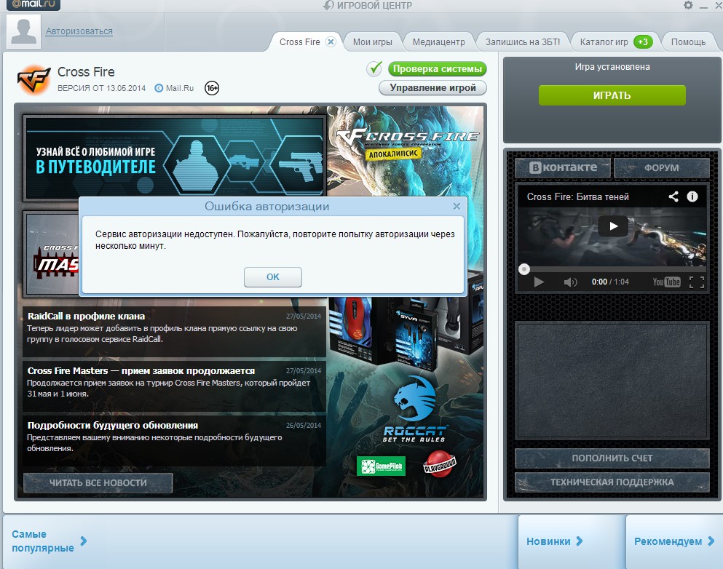This screenshot has height=569, width=723.
Task: Toggle video fullscreen icon
Action: point(697,282)
